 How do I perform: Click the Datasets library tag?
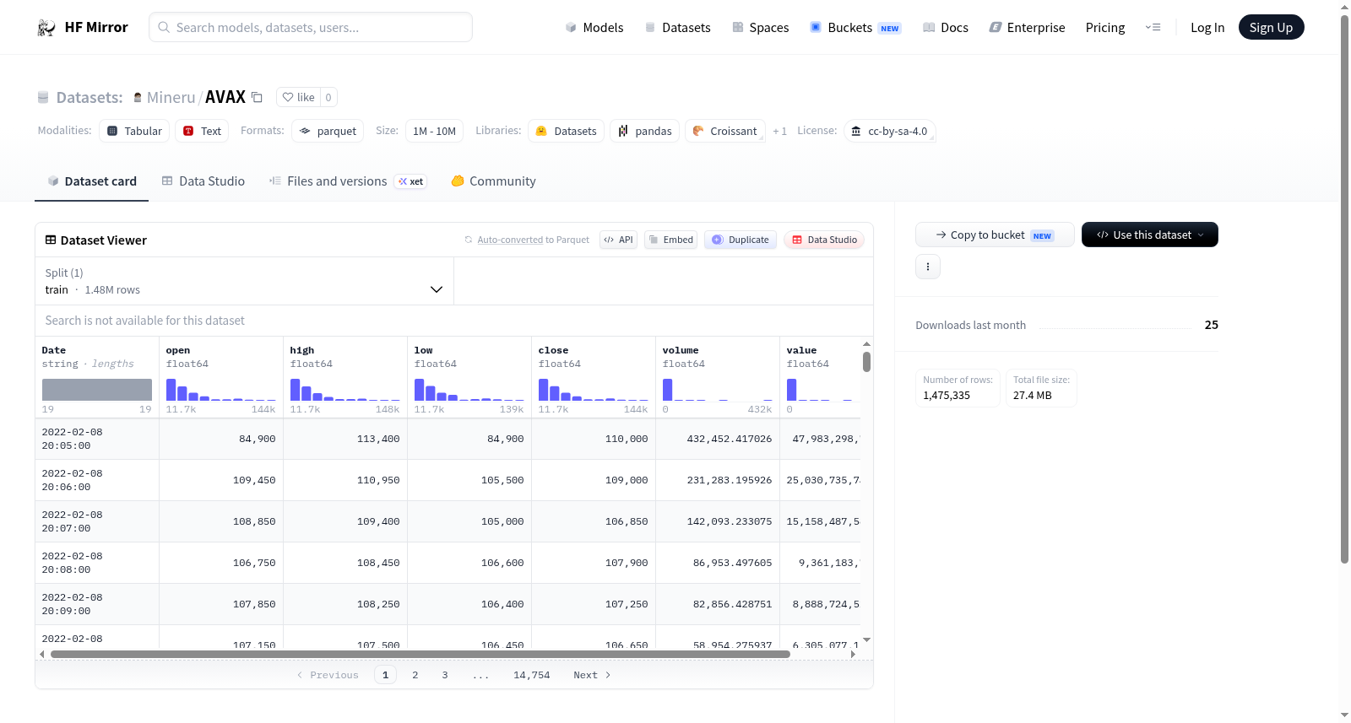tap(566, 131)
